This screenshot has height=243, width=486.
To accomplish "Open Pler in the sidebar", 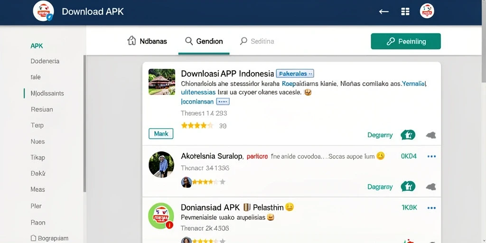I will click(x=36, y=206).
